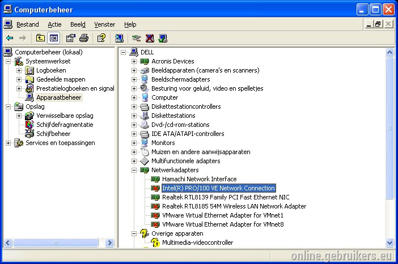Select Schijfbeheer in the left tree

coord(53,134)
